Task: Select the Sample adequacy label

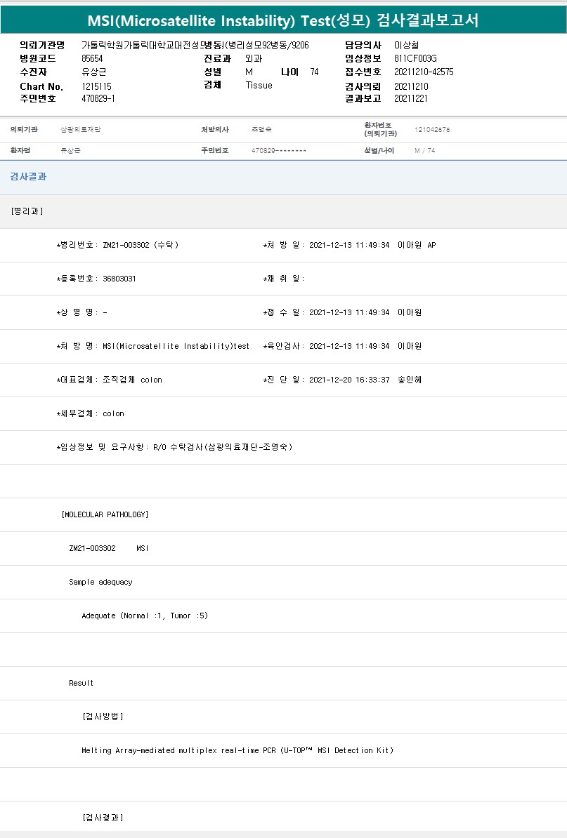Action: 100,582
